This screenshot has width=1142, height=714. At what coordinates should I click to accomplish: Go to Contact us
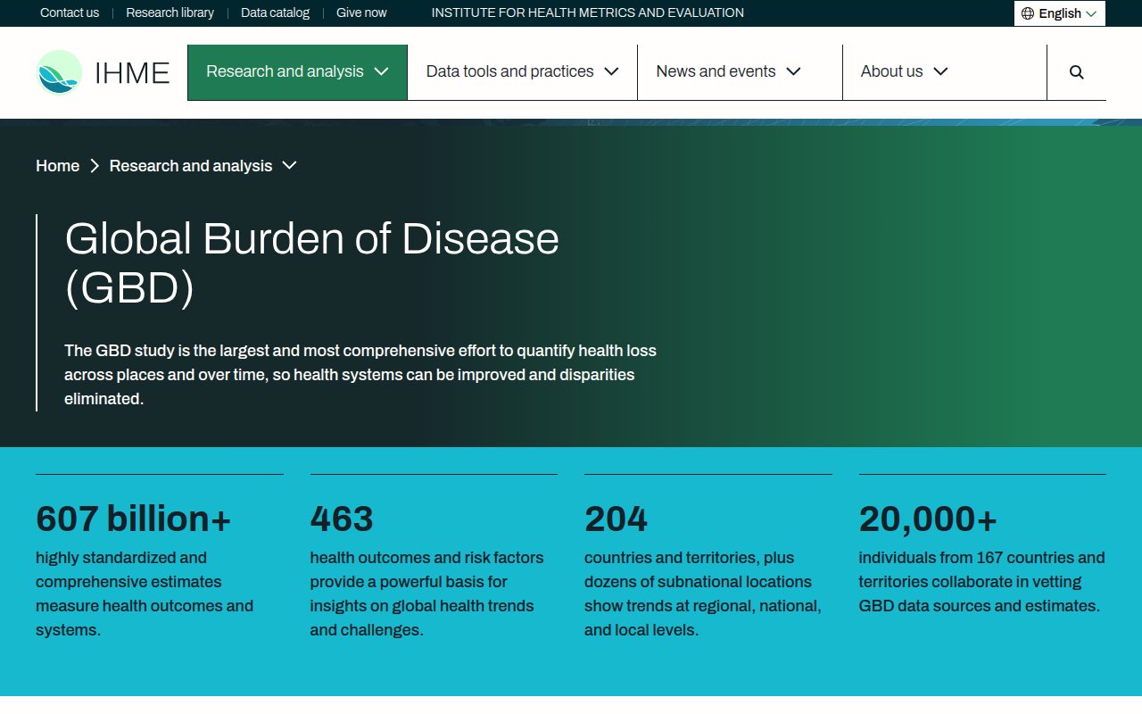[70, 12]
